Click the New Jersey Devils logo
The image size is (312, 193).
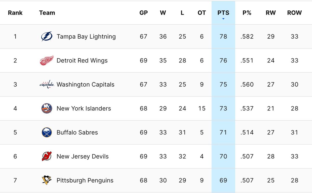coord(47,156)
